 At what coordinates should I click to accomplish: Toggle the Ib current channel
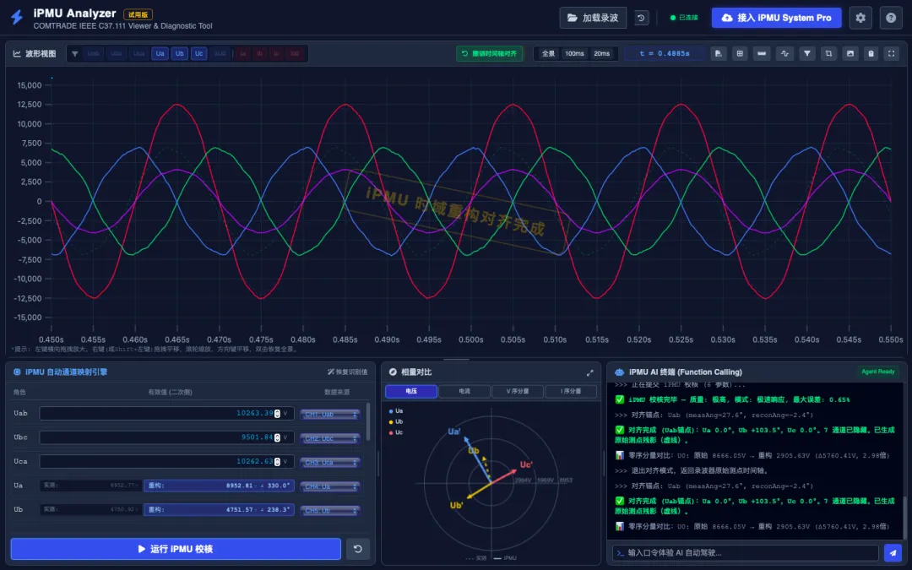click(x=260, y=53)
